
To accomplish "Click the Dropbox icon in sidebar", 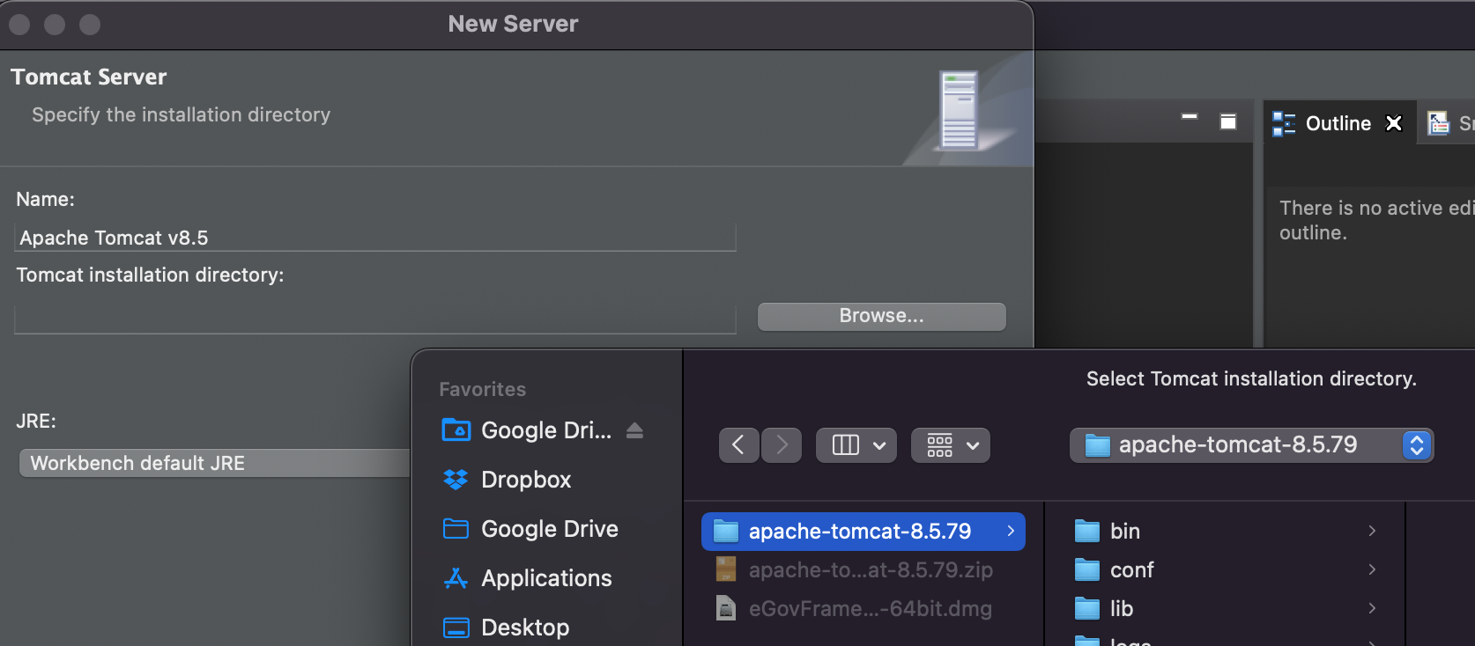I will 456,480.
